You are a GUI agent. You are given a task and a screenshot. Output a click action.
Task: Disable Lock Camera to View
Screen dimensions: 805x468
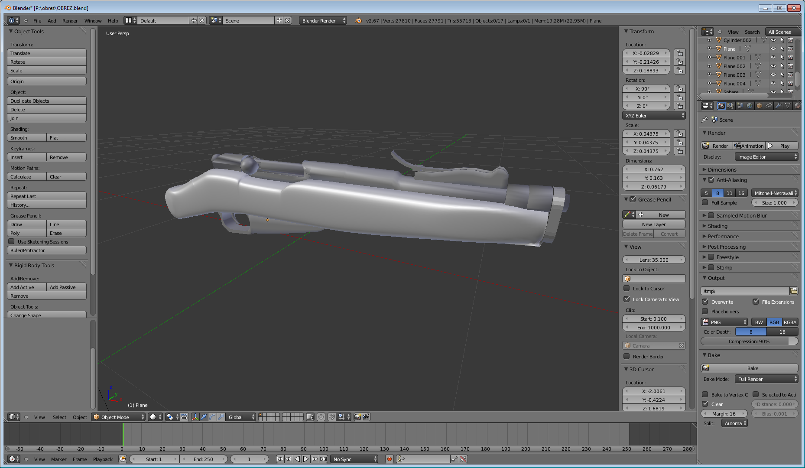(x=626, y=299)
